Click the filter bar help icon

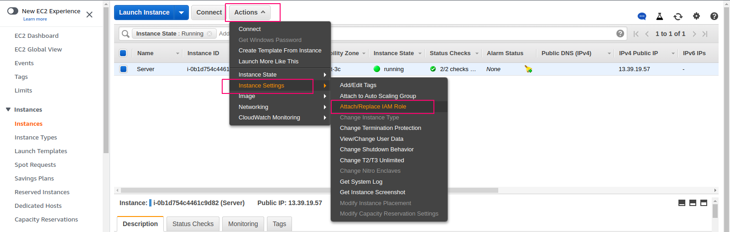click(620, 33)
